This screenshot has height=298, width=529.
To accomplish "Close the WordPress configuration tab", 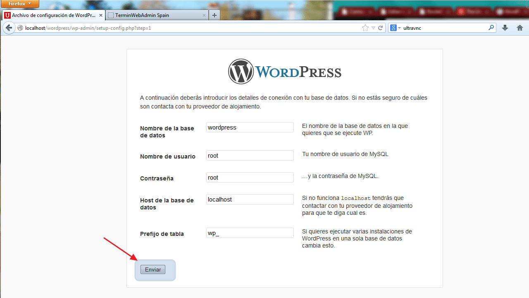I will point(101,15).
